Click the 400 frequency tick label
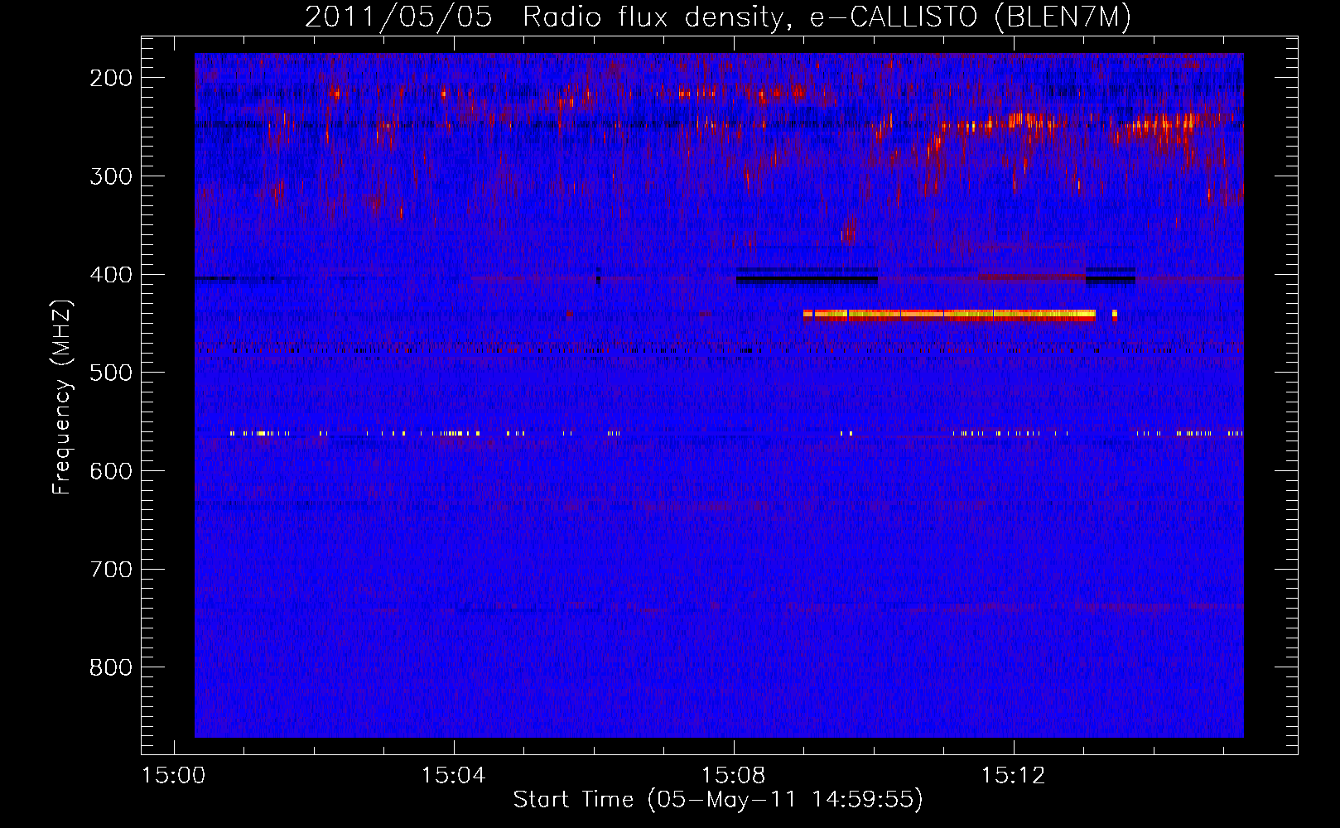This screenshot has width=1340, height=828. [110, 275]
